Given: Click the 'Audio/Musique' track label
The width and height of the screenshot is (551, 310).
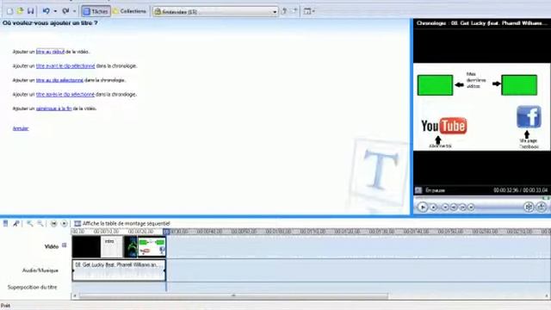Looking at the screenshot, I should click(40, 270).
